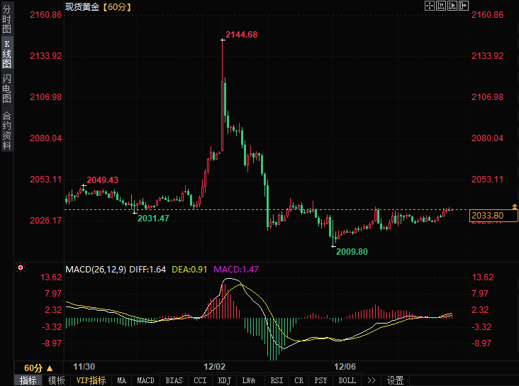Screen dimensions: 519x386
Task: Select the BOLL indicator
Action: 347,380
